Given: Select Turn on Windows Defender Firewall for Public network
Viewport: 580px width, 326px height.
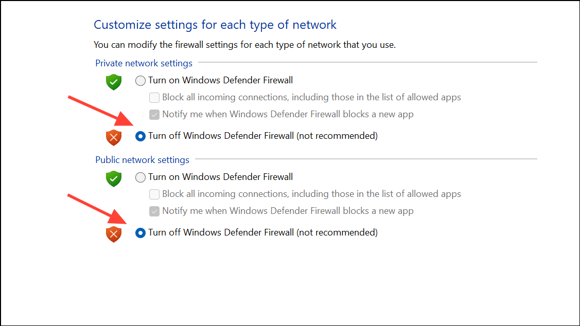Looking at the screenshot, I should tap(140, 177).
